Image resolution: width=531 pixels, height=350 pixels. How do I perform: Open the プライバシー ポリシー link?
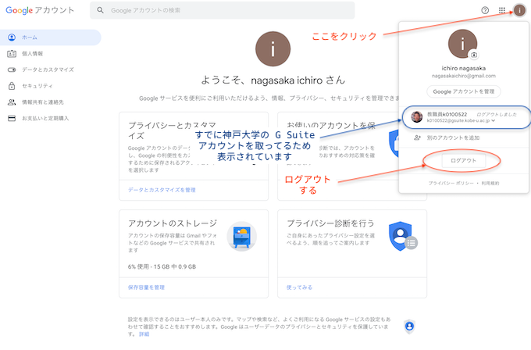coord(451,184)
